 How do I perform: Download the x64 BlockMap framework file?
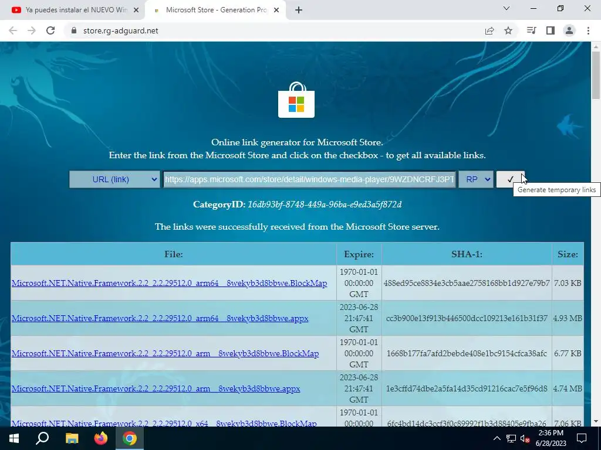tap(164, 423)
